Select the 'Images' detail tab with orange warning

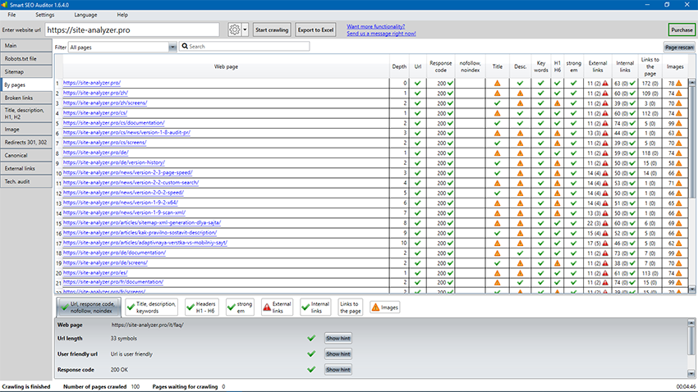[384, 307]
